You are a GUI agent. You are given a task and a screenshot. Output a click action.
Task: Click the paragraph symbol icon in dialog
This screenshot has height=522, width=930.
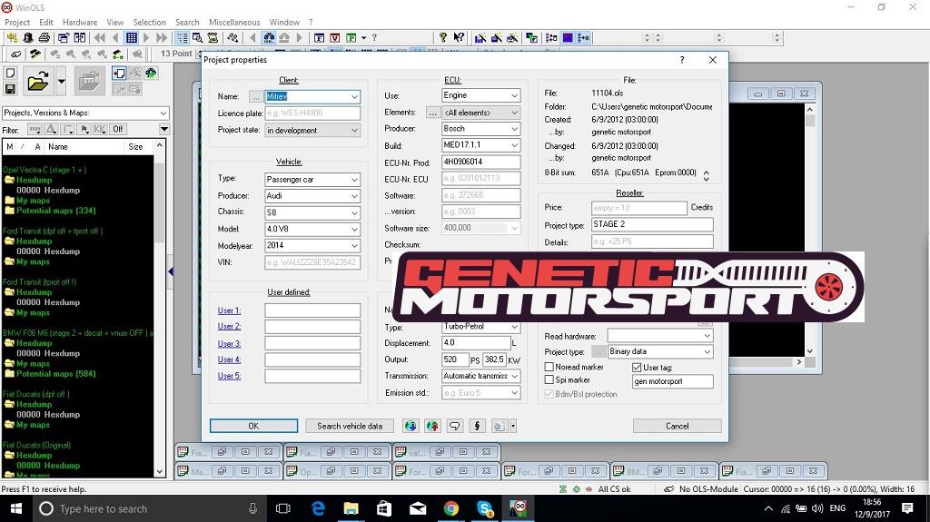(477, 426)
